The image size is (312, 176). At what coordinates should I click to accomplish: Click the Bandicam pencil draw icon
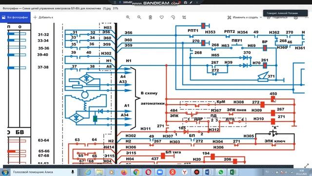pos(191,2)
